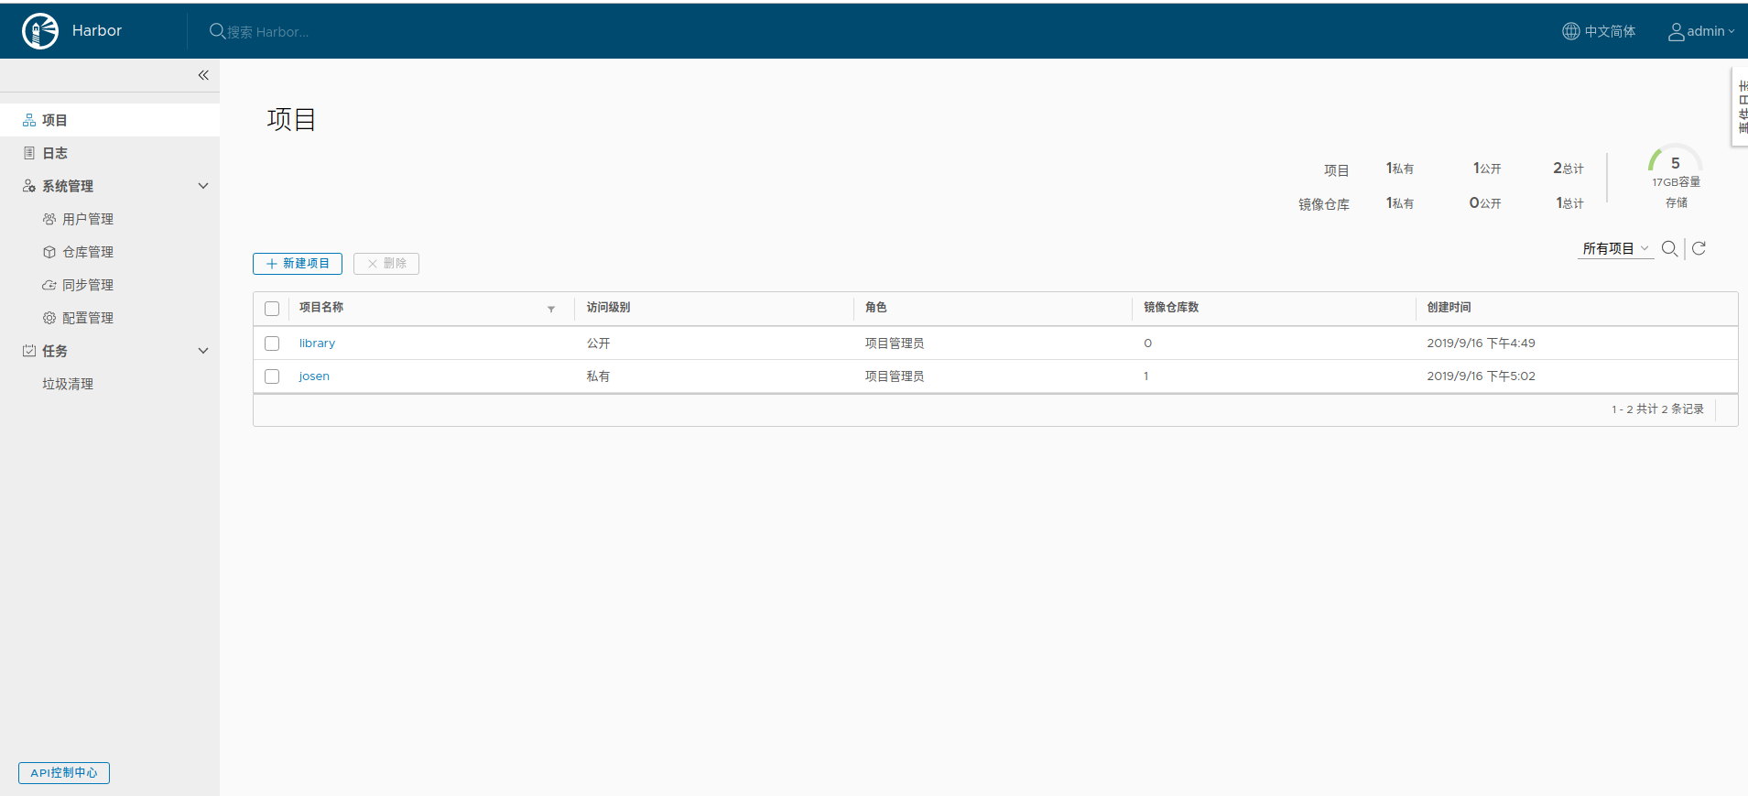Open the library project link
Screen dimensions: 1748x796
[x=317, y=343]
